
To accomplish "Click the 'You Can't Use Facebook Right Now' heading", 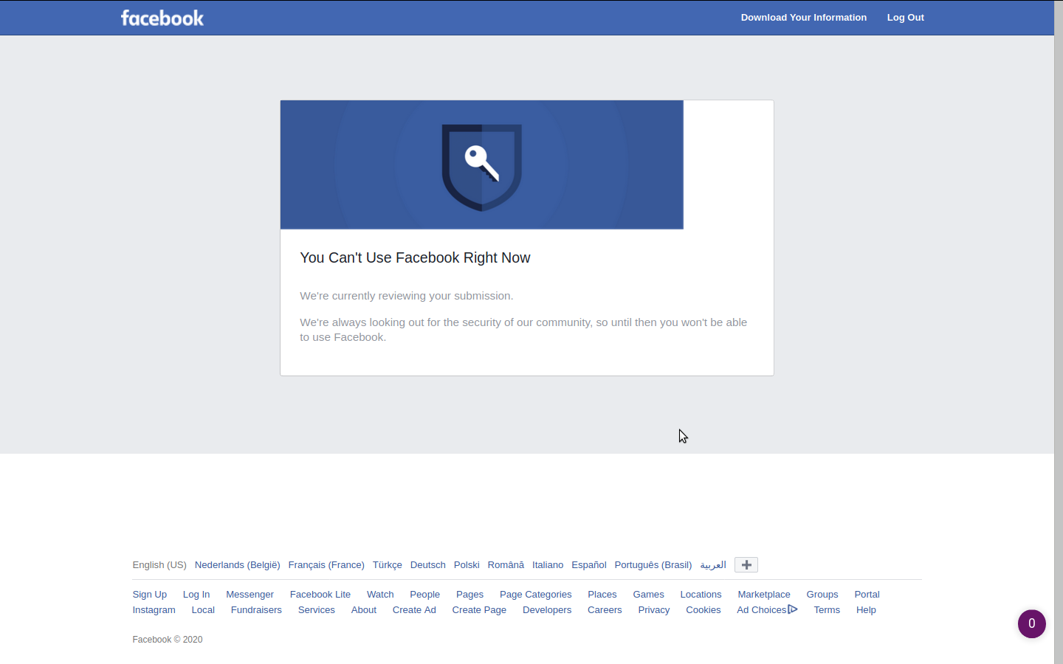I will tap(415, 257).
